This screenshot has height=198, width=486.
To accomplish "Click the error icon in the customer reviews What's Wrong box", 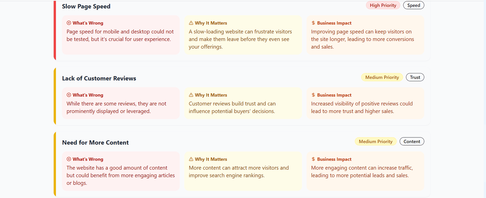I will click(69, 95).
